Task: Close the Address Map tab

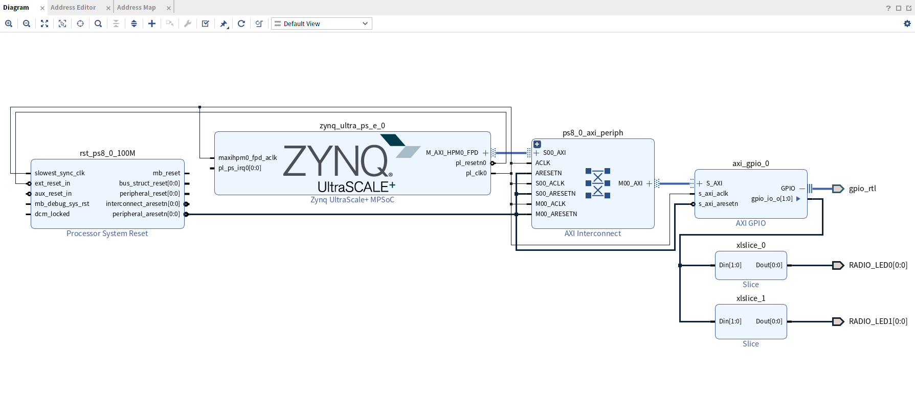Action: click(x=169, y=8)
